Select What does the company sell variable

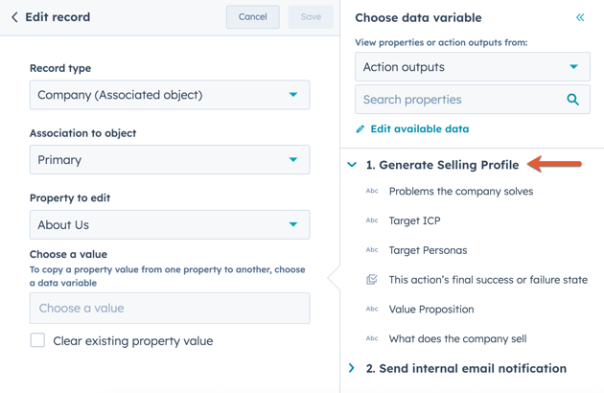pos(457,338)
